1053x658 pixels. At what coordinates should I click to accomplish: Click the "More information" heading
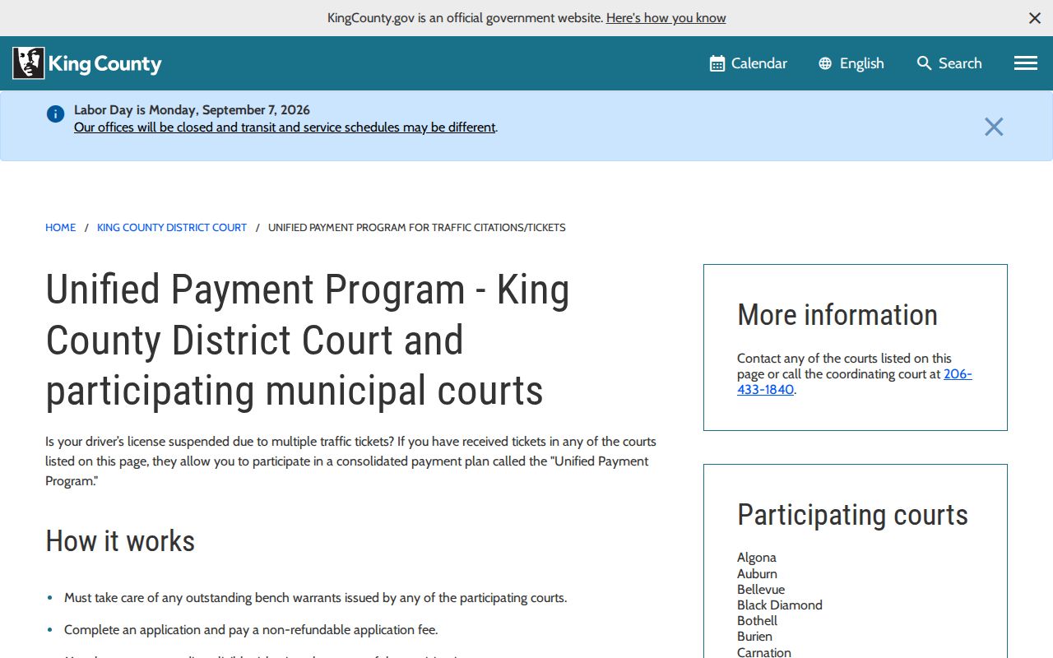pos(837,315)
